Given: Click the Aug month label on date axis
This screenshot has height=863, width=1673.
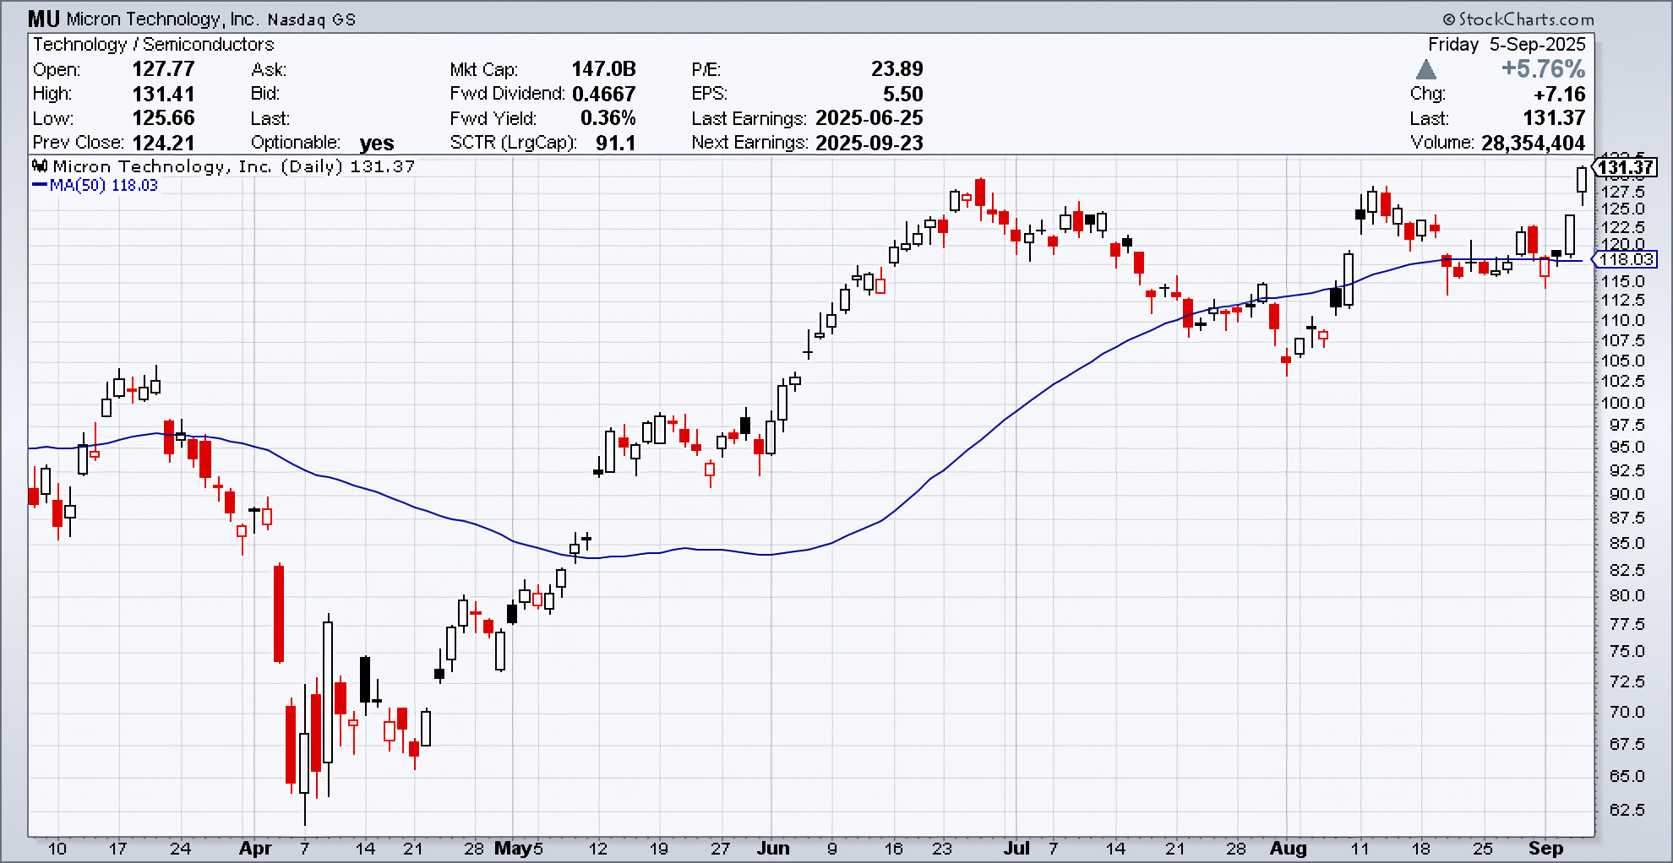Looking at the screenshot, I should tap(1288, 849).
